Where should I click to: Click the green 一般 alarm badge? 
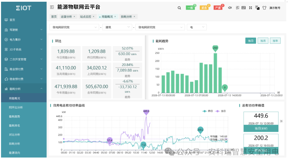pyautogui.click(x=190, y=8)
